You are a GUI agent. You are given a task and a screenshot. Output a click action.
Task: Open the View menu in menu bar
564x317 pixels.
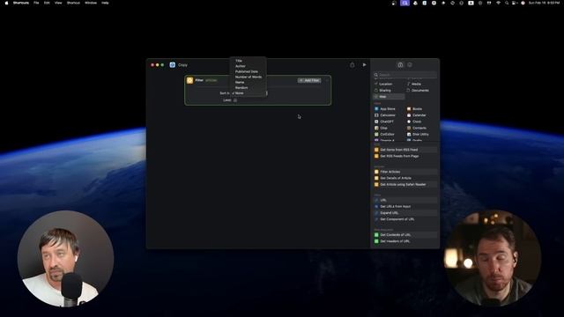(58, 3)
